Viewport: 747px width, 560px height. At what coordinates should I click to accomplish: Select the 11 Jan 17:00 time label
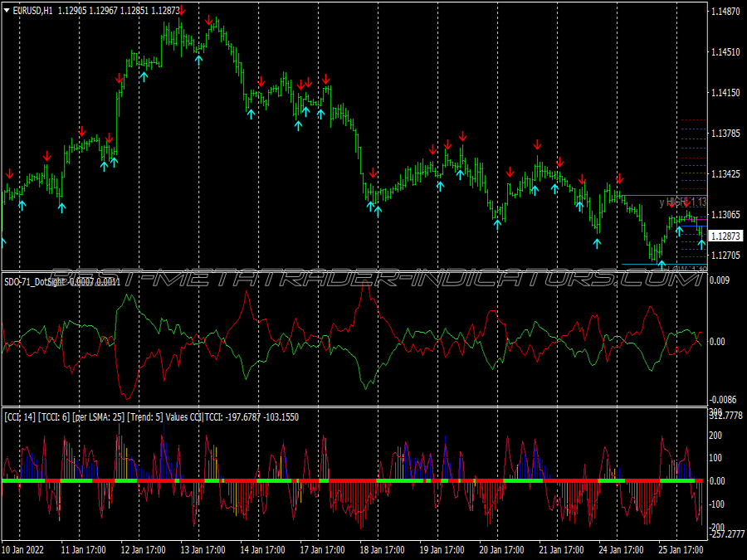click(x=83, y=549)
